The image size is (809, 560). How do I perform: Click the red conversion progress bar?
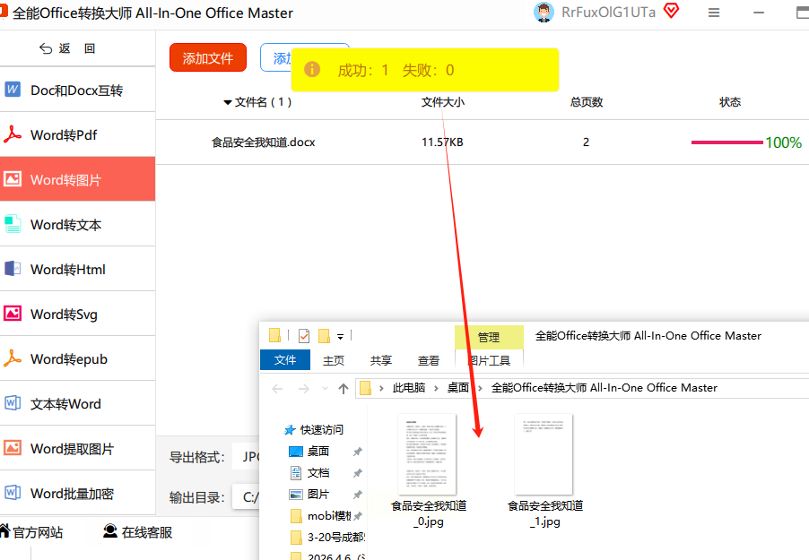[727, 142]
